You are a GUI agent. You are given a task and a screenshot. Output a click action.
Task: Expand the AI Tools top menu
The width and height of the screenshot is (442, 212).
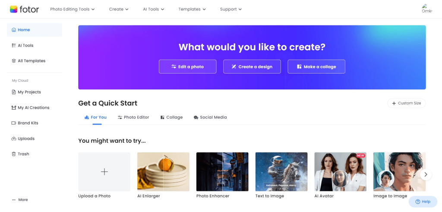pyautogui.click(x=153, y=9)
